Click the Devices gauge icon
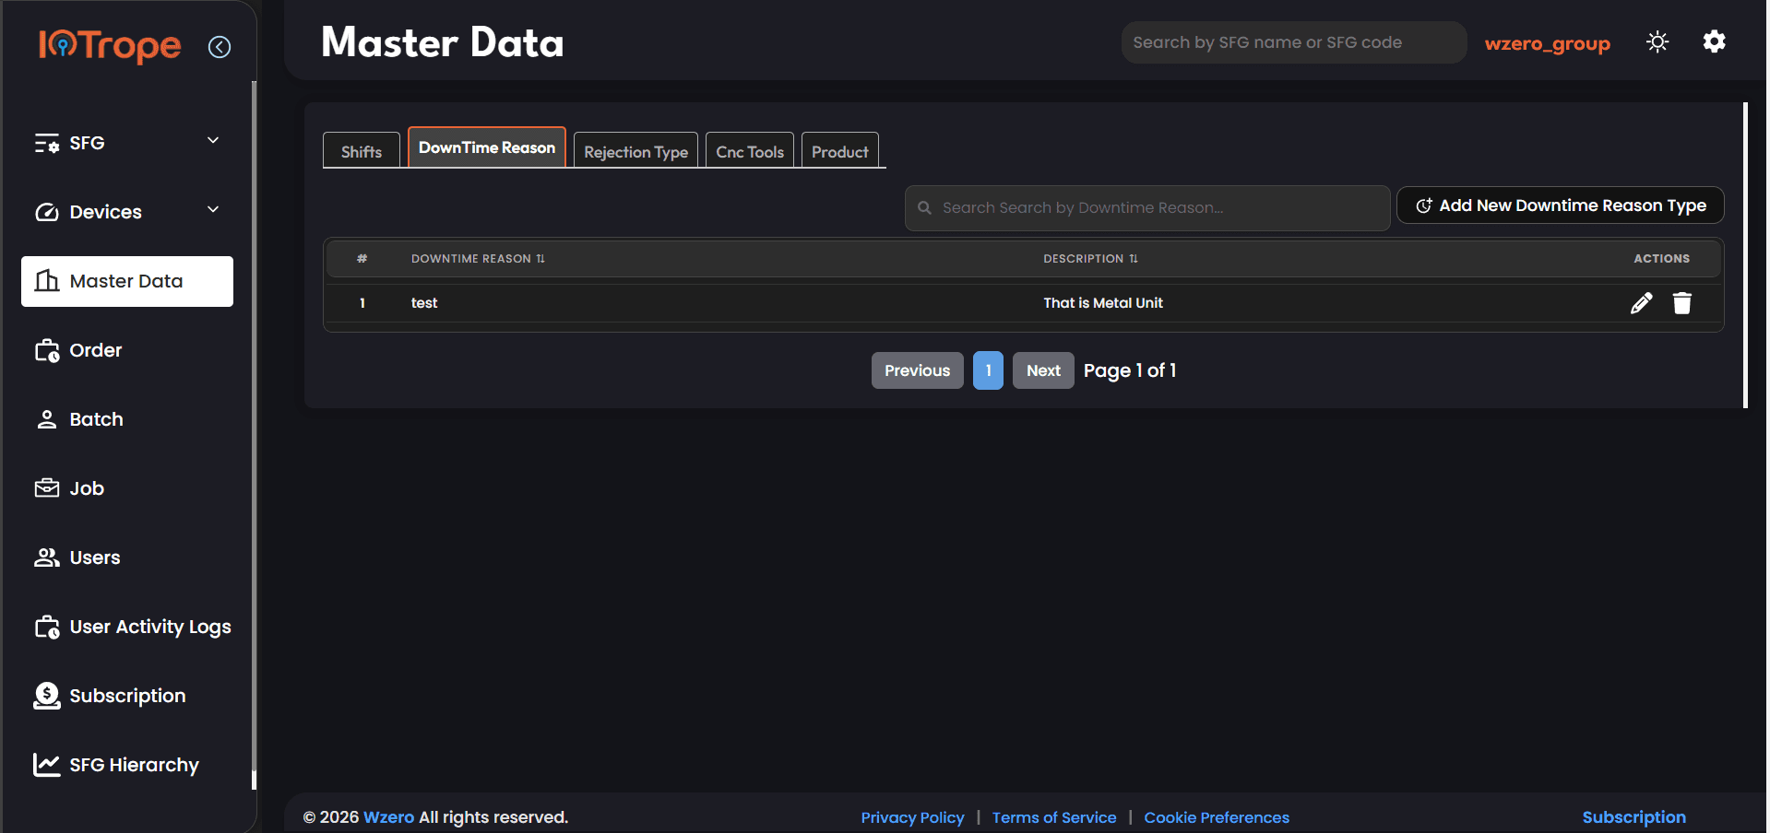 [47, 212]
